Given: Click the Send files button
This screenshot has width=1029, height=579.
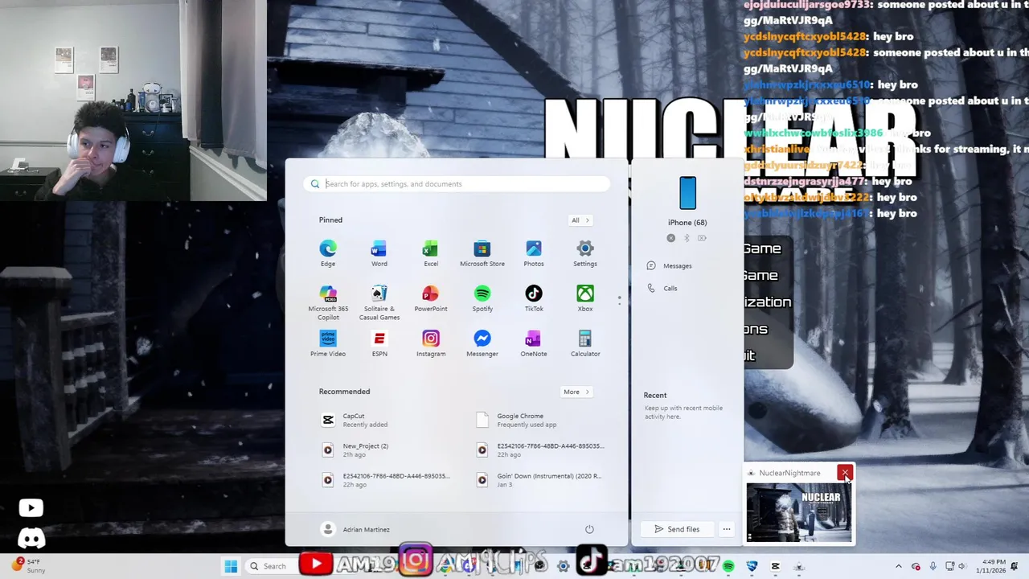Looking at the screenshot, I should pos(677,529).
